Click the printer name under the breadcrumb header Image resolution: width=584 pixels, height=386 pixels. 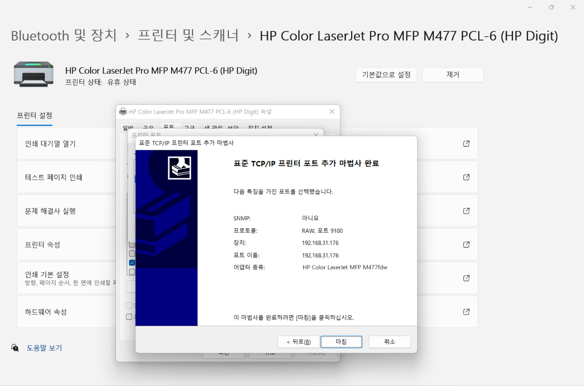coord(161,70)
